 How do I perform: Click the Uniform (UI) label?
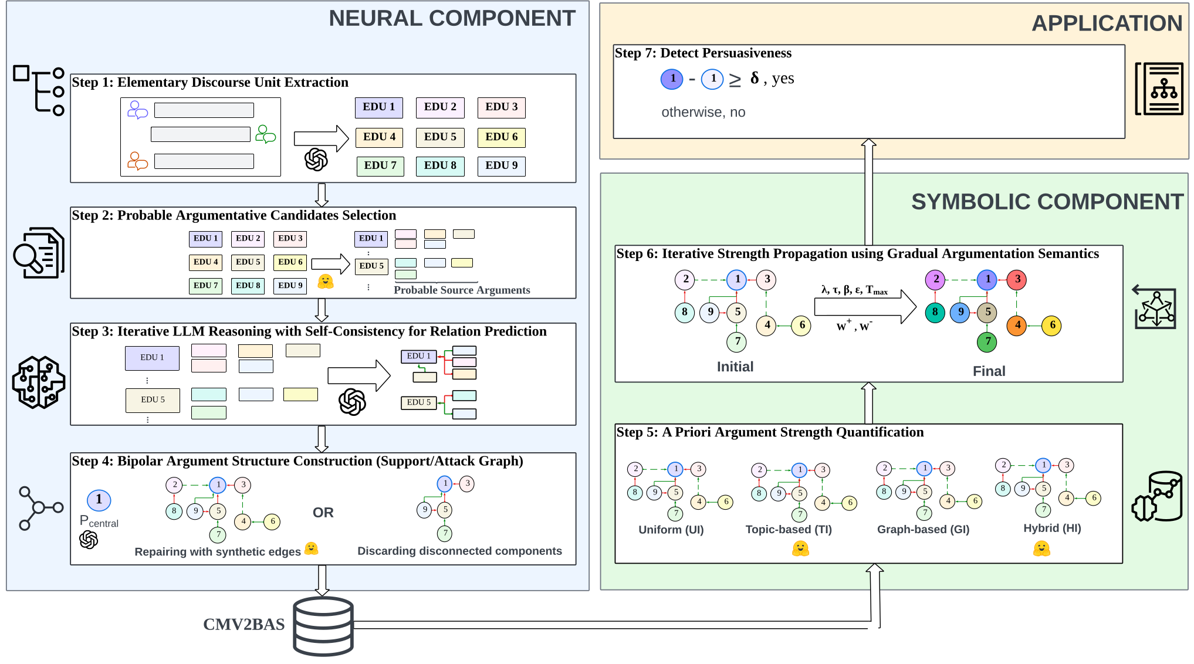(671, 530)
